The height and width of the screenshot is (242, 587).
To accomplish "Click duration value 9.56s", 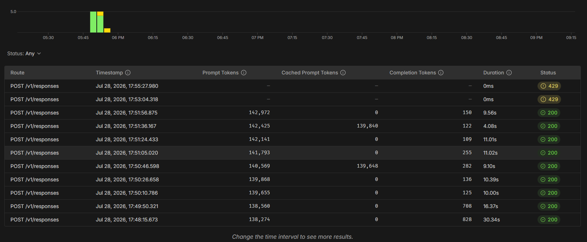I will pos(490,113).
